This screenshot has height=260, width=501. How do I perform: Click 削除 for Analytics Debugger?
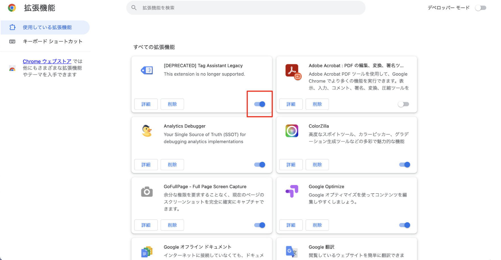pos(172,165)
